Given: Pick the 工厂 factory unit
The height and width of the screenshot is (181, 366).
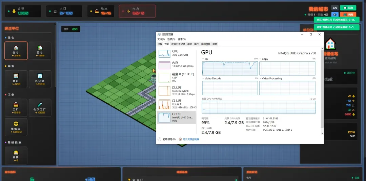Looking at the screenshot, I should pyautogui.click(x=16, y=107).
